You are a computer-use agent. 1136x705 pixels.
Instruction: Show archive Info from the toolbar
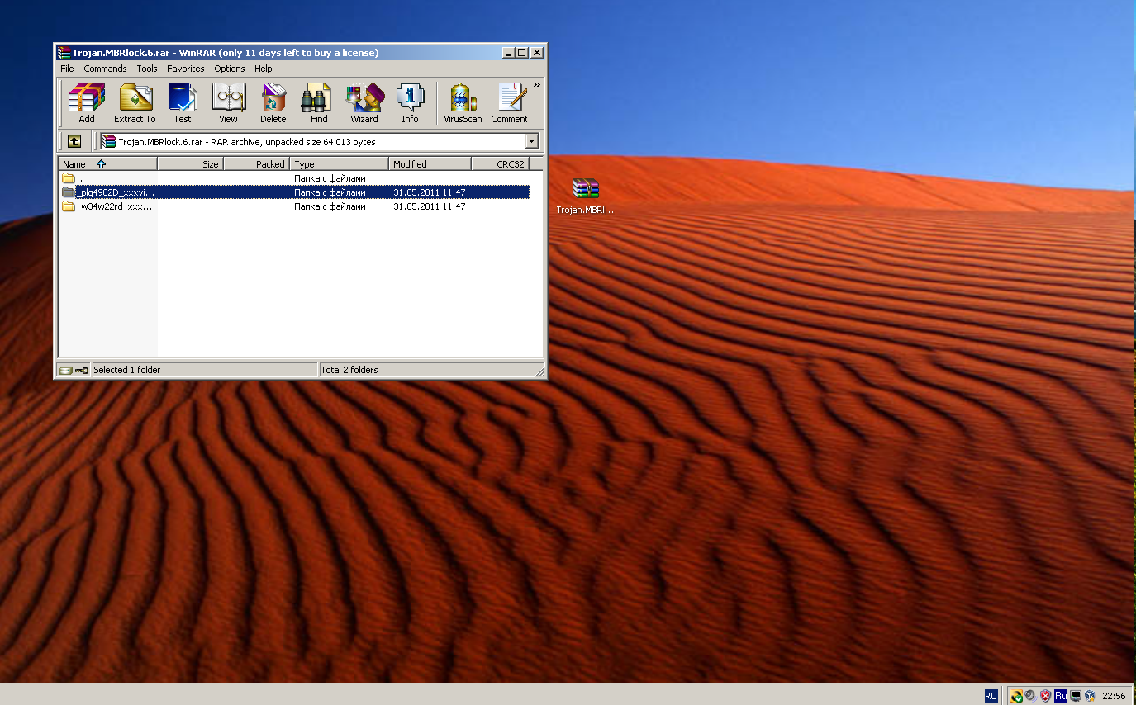[410, 103]
